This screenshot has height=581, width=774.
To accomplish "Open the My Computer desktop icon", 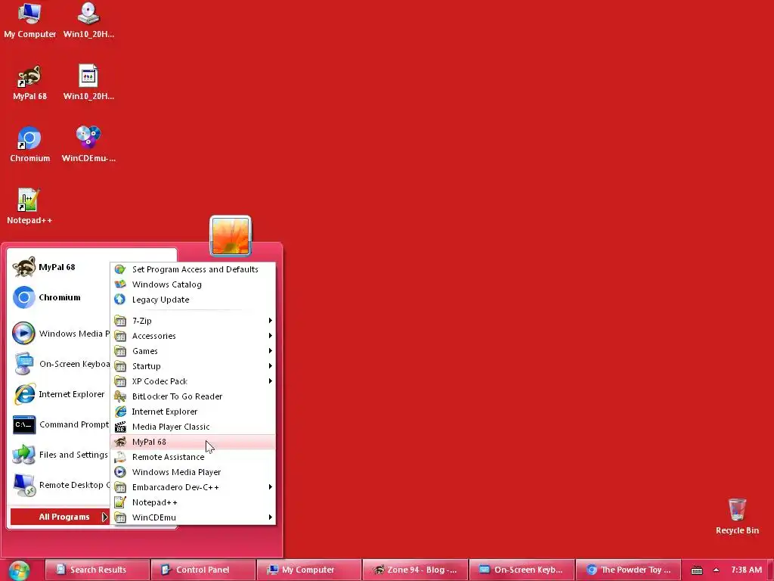I will (x=29, y=20).
